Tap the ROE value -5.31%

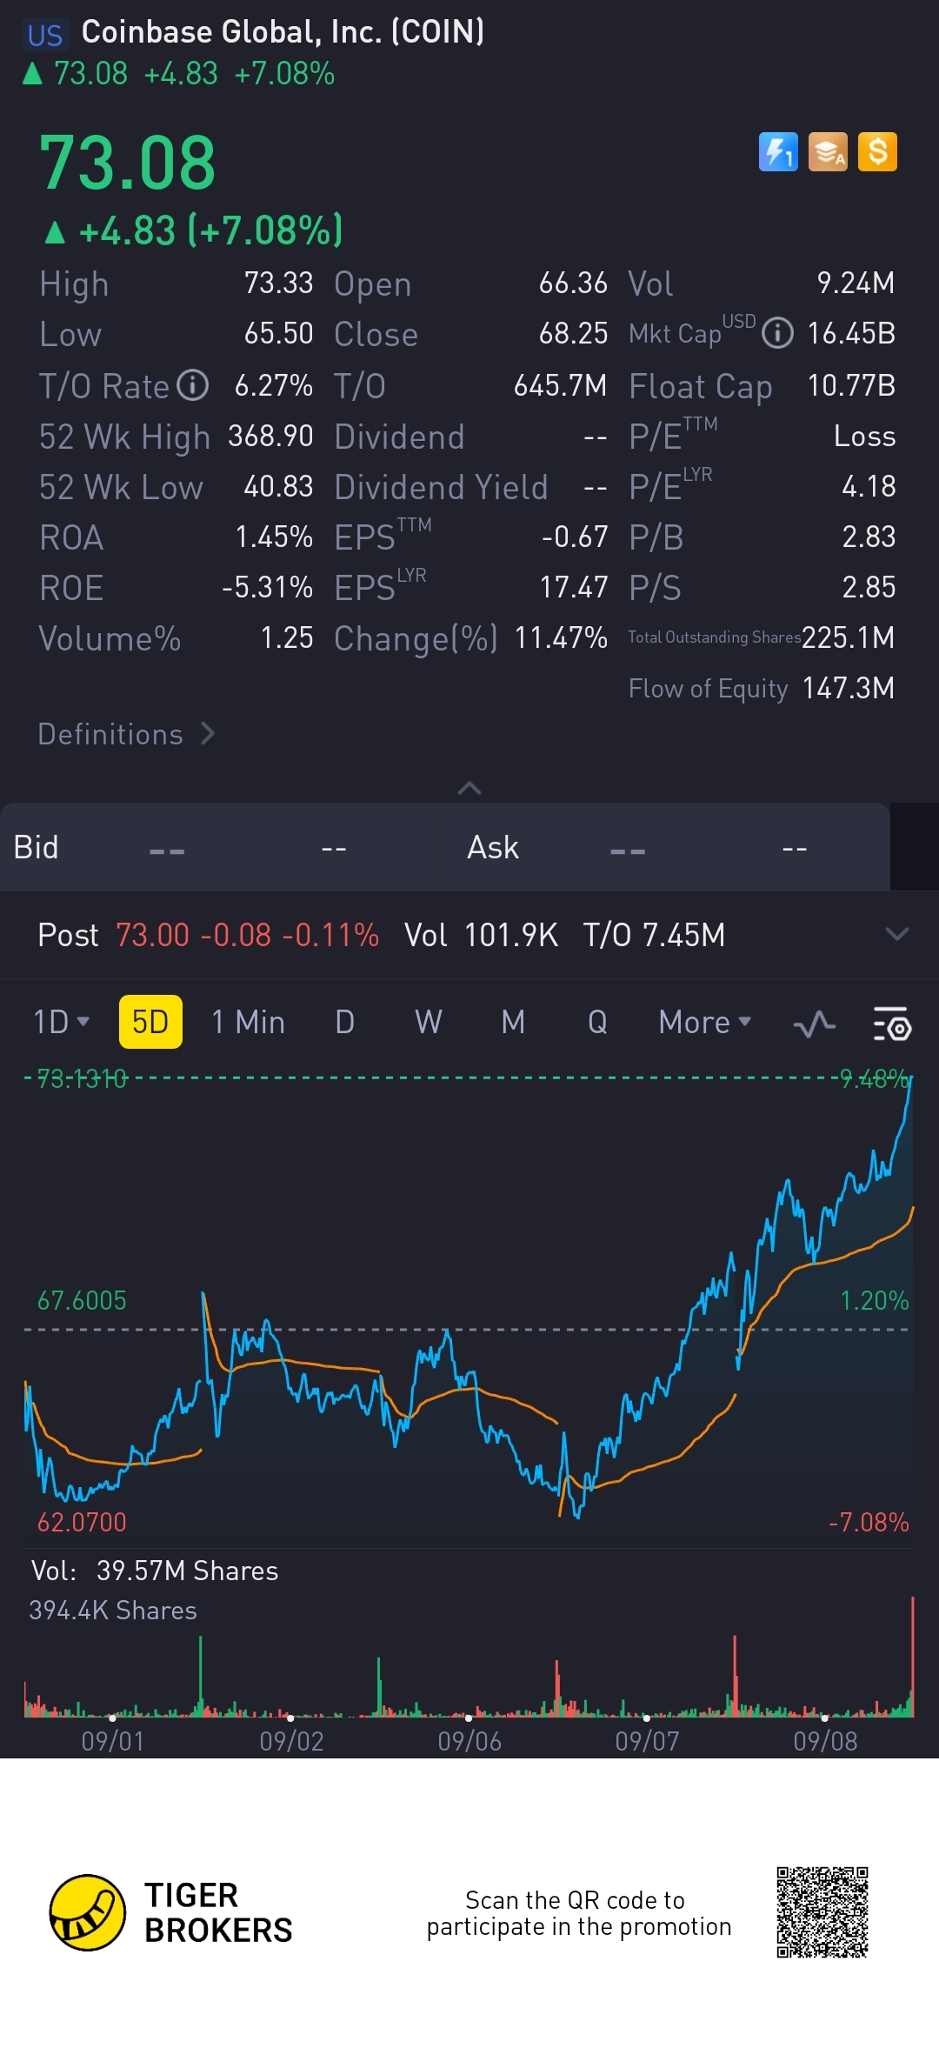click(267, 588)
